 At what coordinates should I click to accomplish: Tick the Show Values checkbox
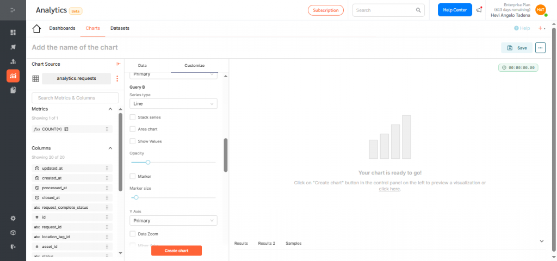coord(133,141)
